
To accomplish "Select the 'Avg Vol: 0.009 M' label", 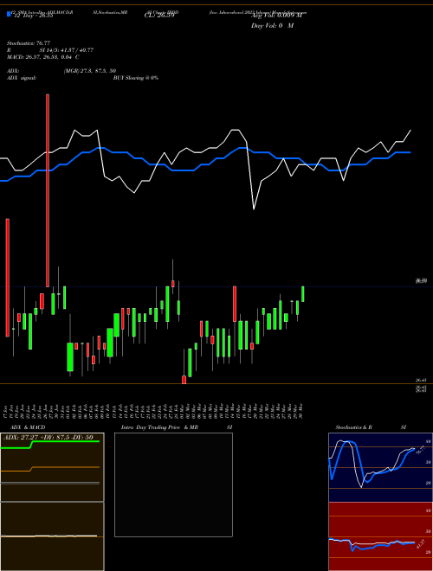I will click(276, 16).
